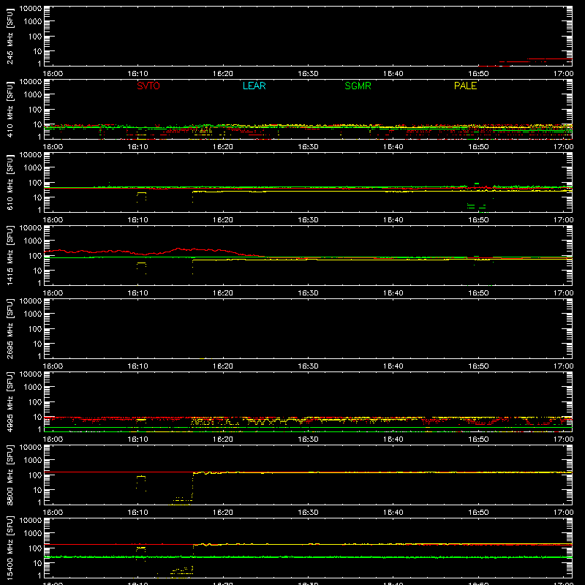Click the 10000 tick label on the 245 MHz plot
585x585 pixels.
click(31, 9)
